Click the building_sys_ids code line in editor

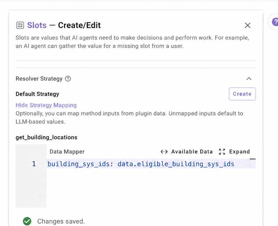click(141, 164)
